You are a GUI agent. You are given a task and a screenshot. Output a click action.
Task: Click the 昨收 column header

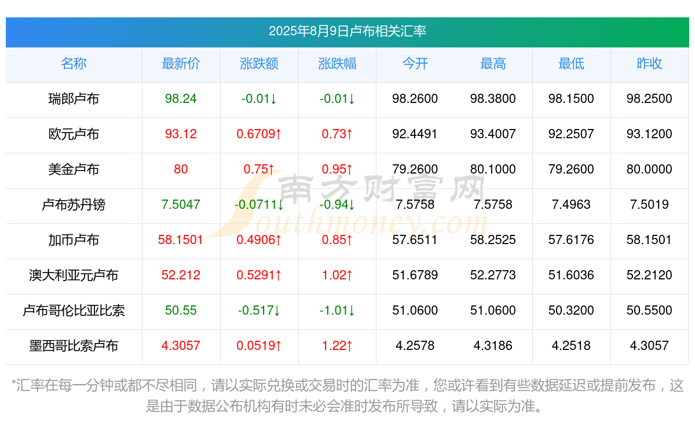(650, 64)
